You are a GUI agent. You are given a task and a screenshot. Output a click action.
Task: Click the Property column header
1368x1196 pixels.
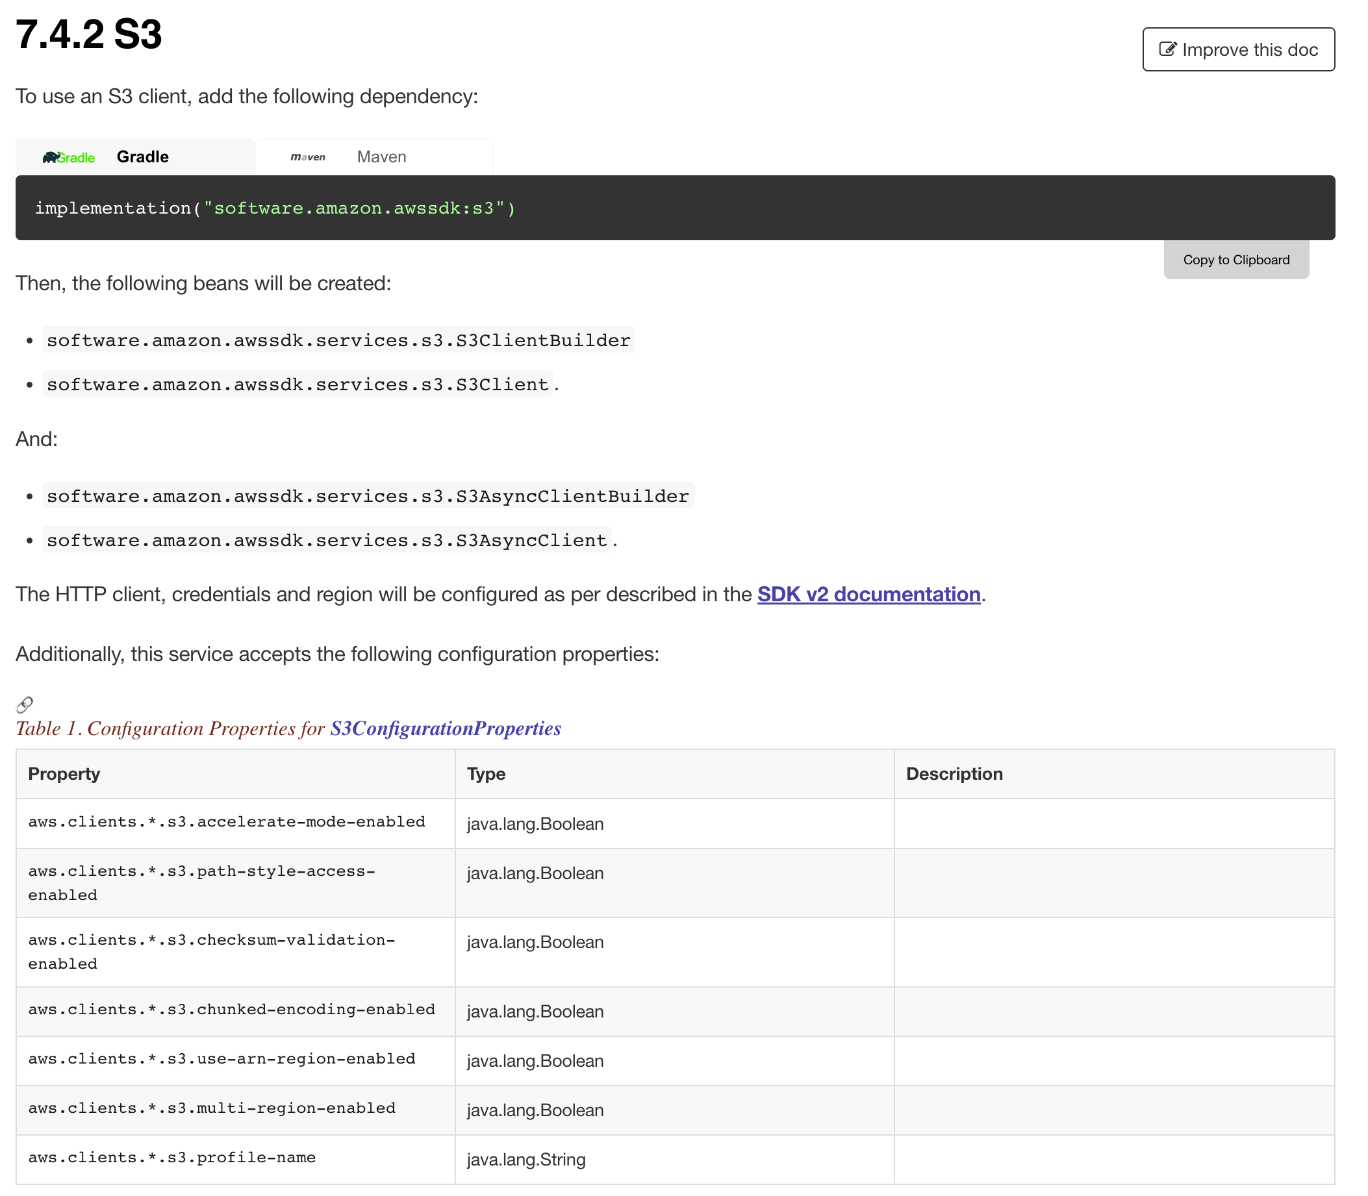point(64,773)
